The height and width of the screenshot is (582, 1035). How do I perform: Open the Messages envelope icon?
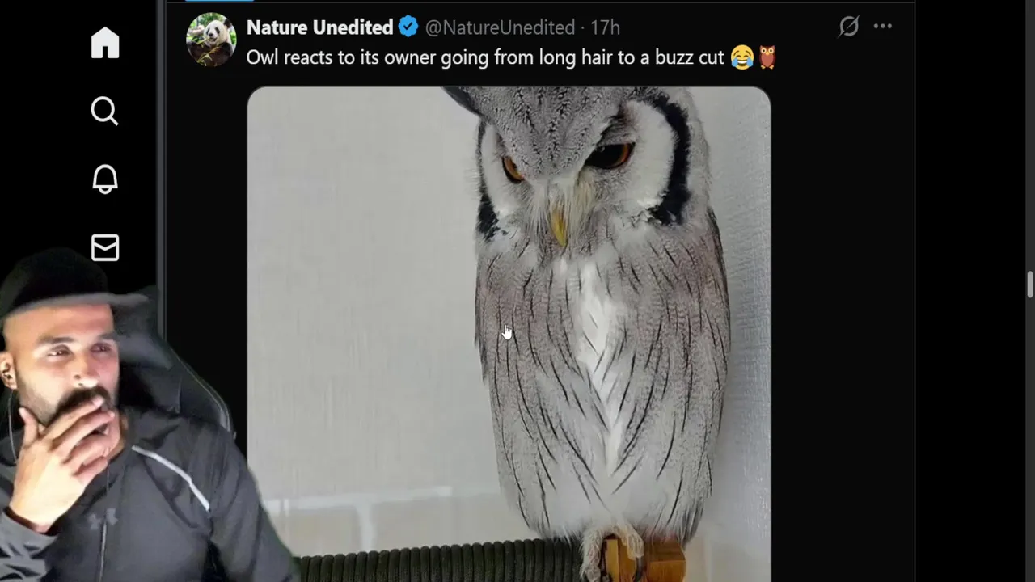click(105, 247)
